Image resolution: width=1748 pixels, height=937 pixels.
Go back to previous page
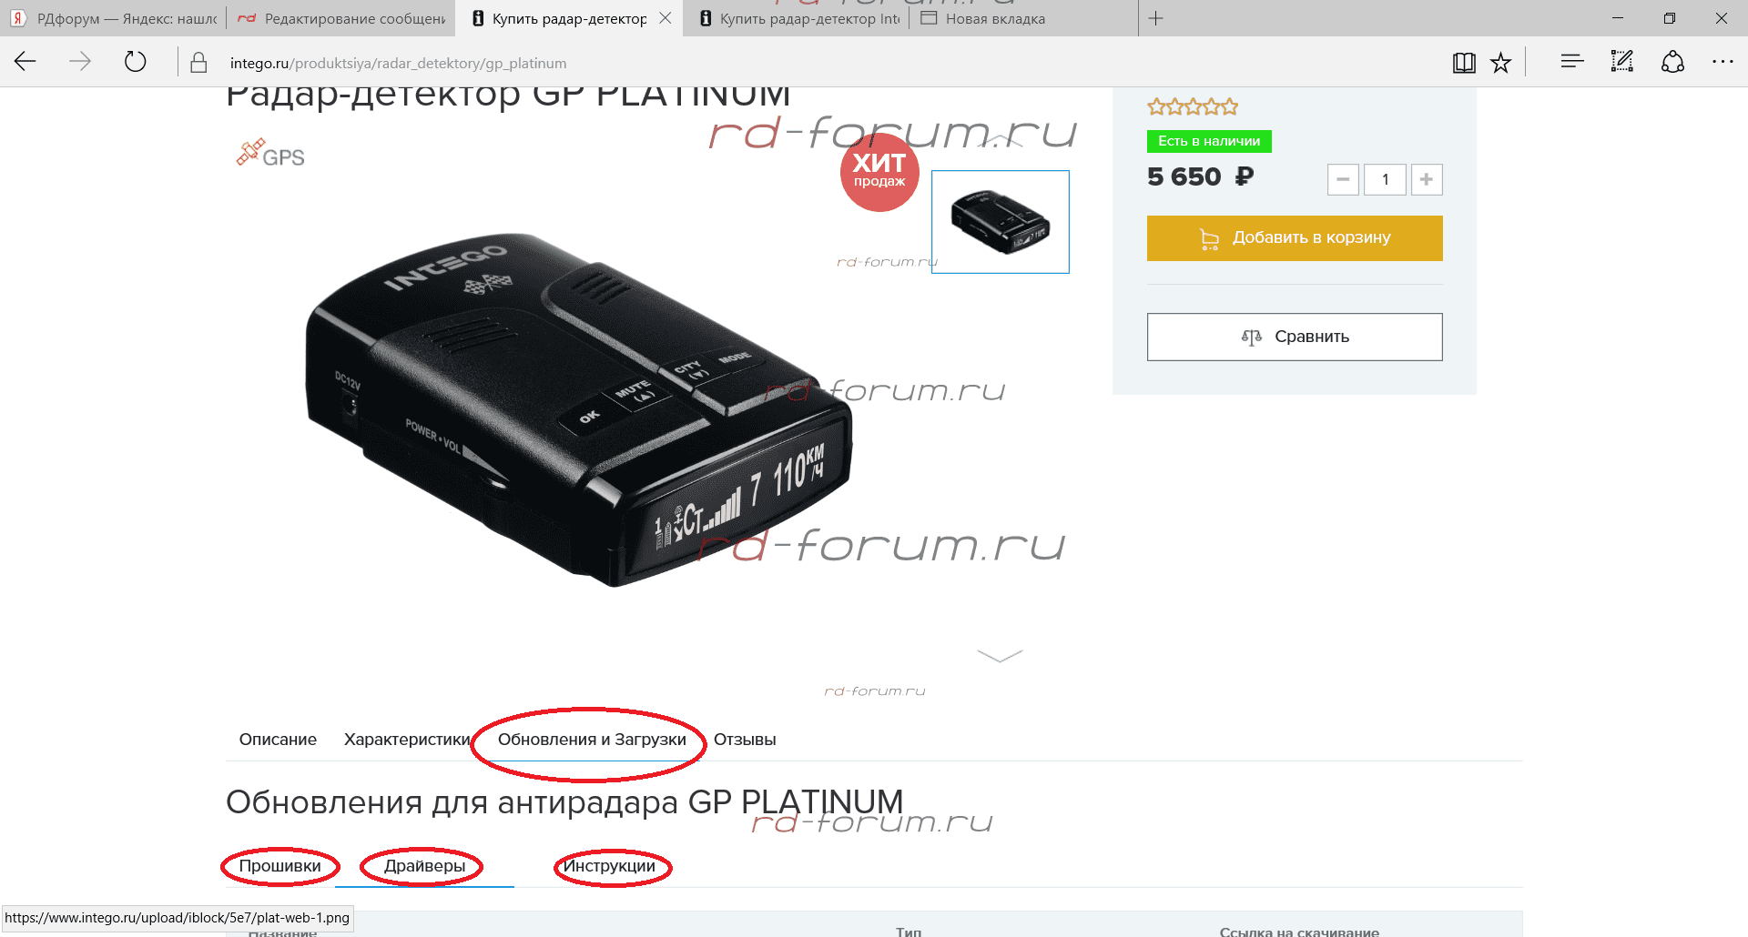click(x=25, y=62)
